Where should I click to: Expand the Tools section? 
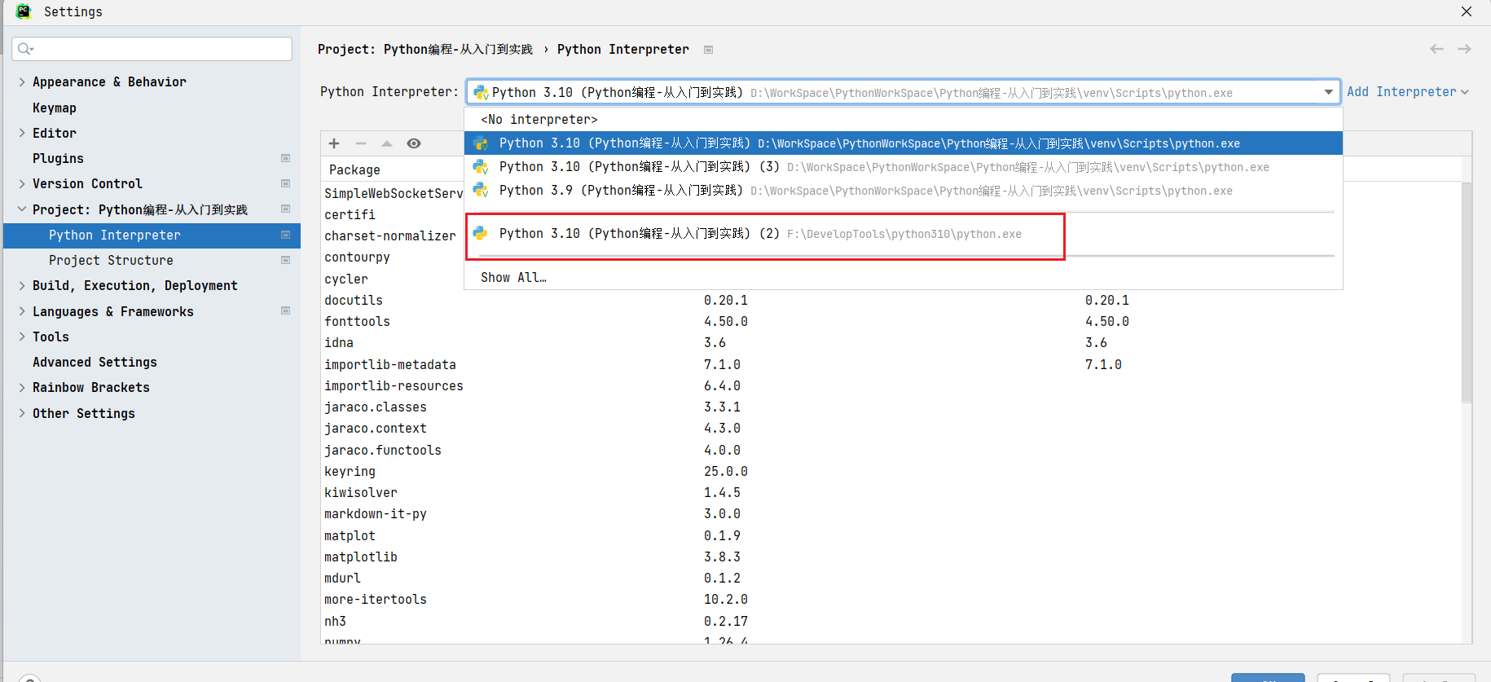tap(22, 337)
